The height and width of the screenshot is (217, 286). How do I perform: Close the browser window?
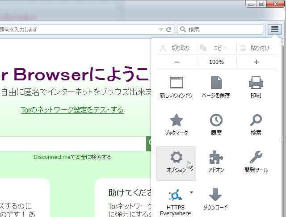point(275,4)
